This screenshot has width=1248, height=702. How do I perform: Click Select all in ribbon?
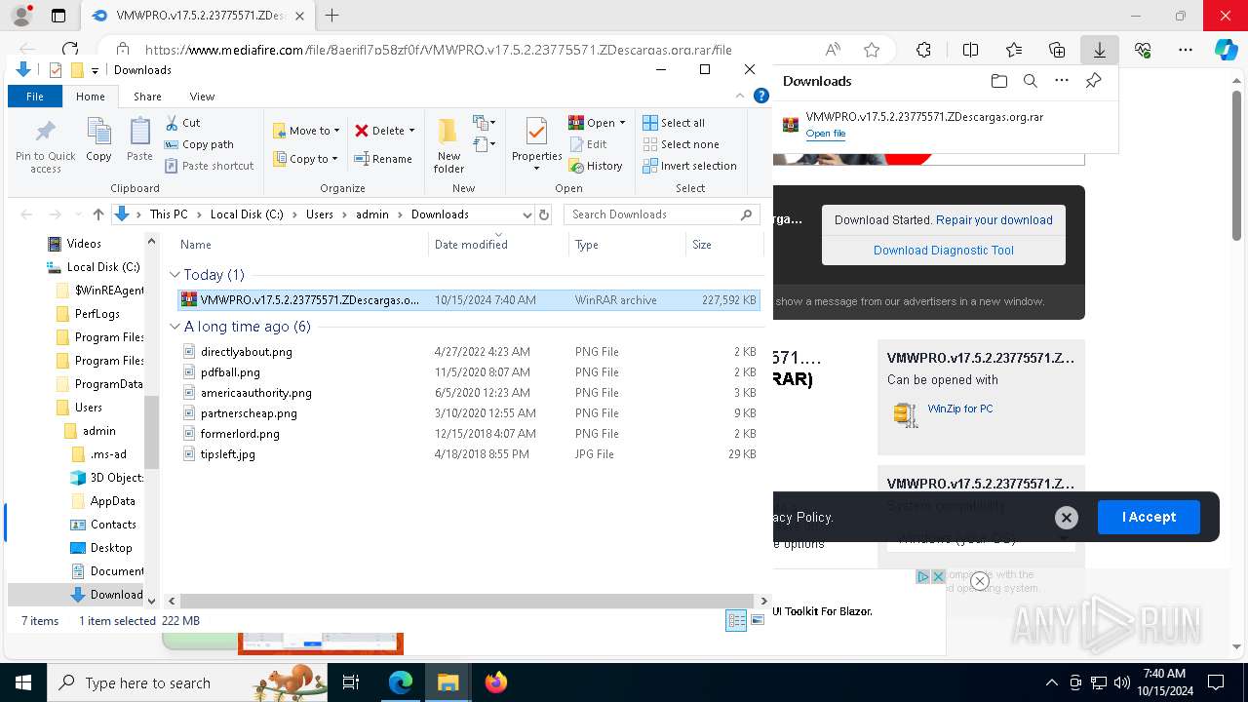(674, 123)
